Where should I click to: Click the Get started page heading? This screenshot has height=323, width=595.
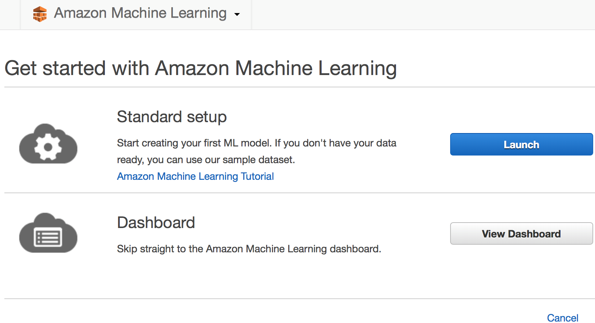pos(200,68)
